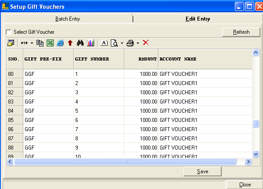The width and height of the screenshot is (263, 189).
Task: Click the horizontal scrollbar thumb
Action: [x=125, y=162]
